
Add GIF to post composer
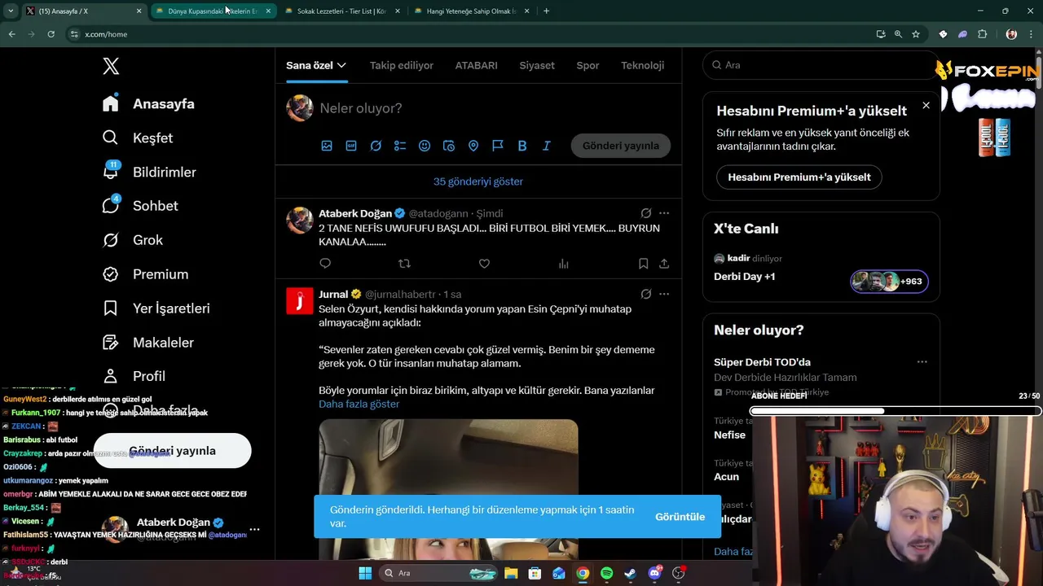[x=351, y=146]
